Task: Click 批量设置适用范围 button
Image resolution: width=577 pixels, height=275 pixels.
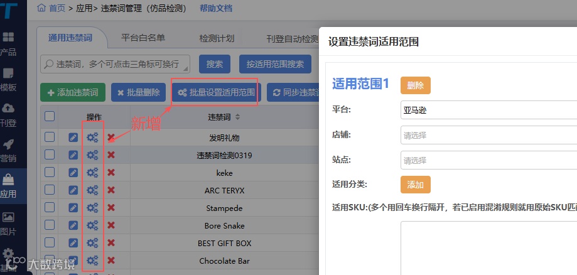Action: 217,92
